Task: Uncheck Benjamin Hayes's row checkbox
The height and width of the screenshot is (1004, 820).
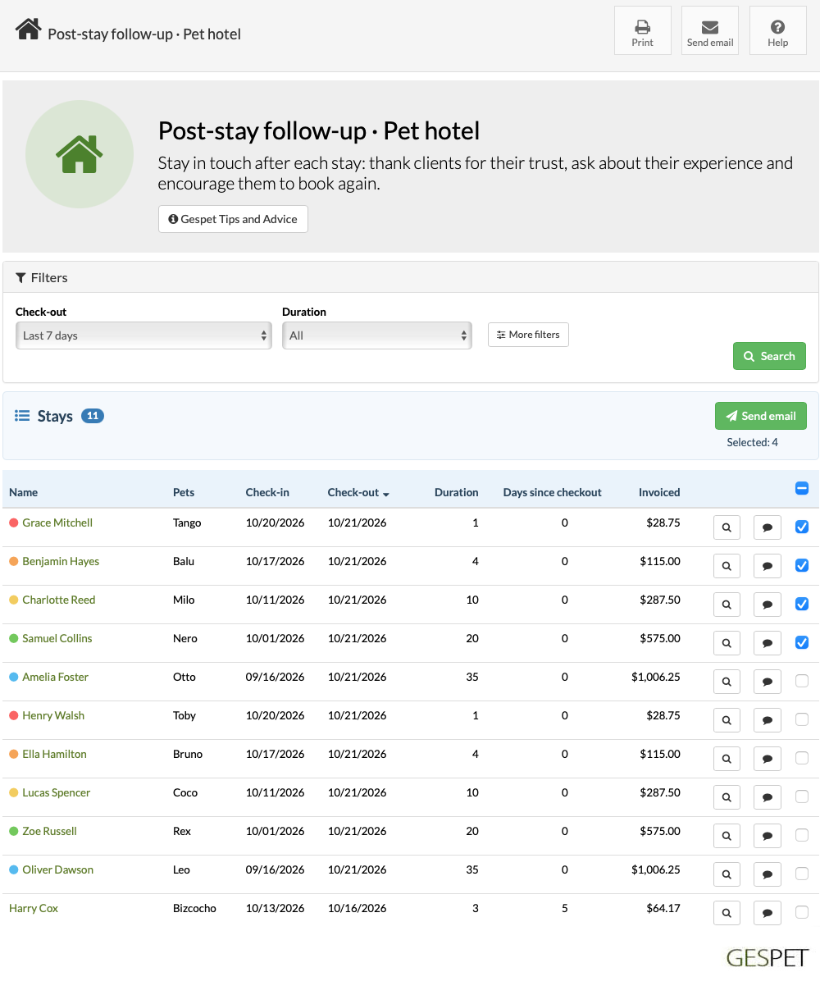Action: point(802,566)
